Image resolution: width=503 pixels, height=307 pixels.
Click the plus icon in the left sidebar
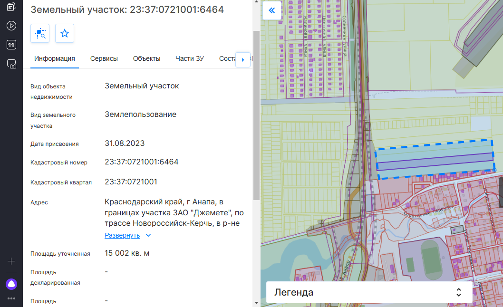(11, 261)
